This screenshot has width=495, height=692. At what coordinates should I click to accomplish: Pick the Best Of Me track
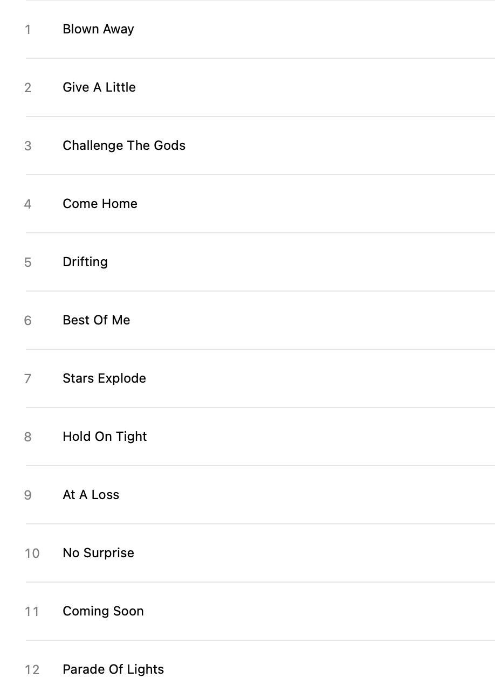(x=97, y=320)
